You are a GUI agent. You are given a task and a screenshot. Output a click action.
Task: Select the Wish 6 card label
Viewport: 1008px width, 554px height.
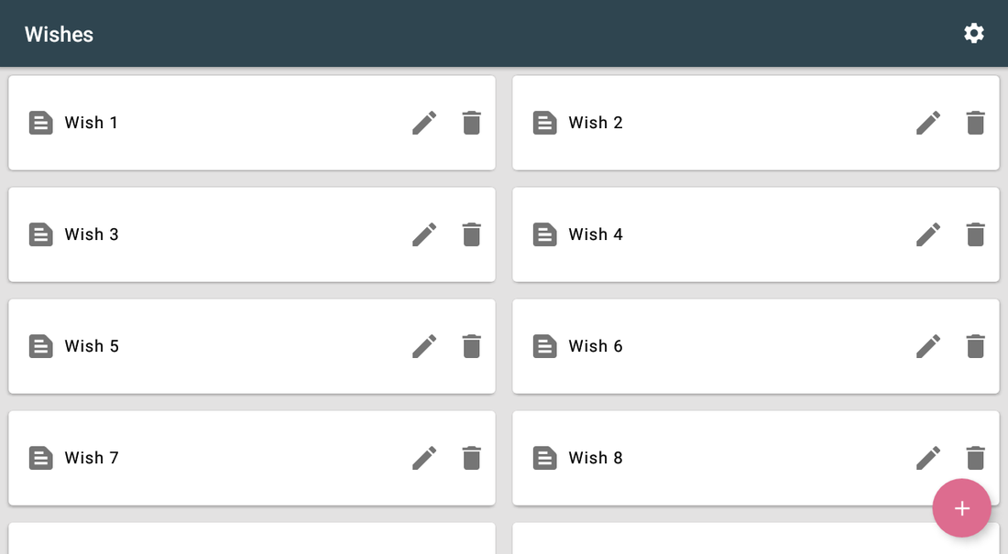point(596,346)
